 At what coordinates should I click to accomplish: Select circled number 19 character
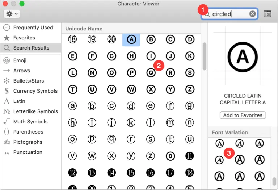coord(92,39)
